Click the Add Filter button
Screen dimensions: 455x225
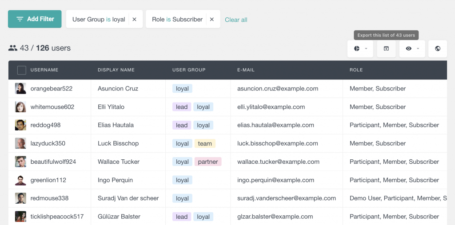click(35, 19)
